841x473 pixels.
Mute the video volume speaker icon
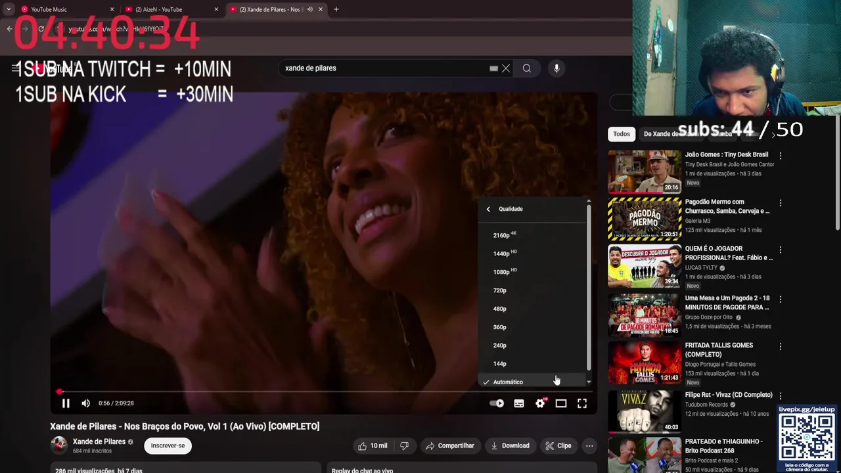click(85, 403)
